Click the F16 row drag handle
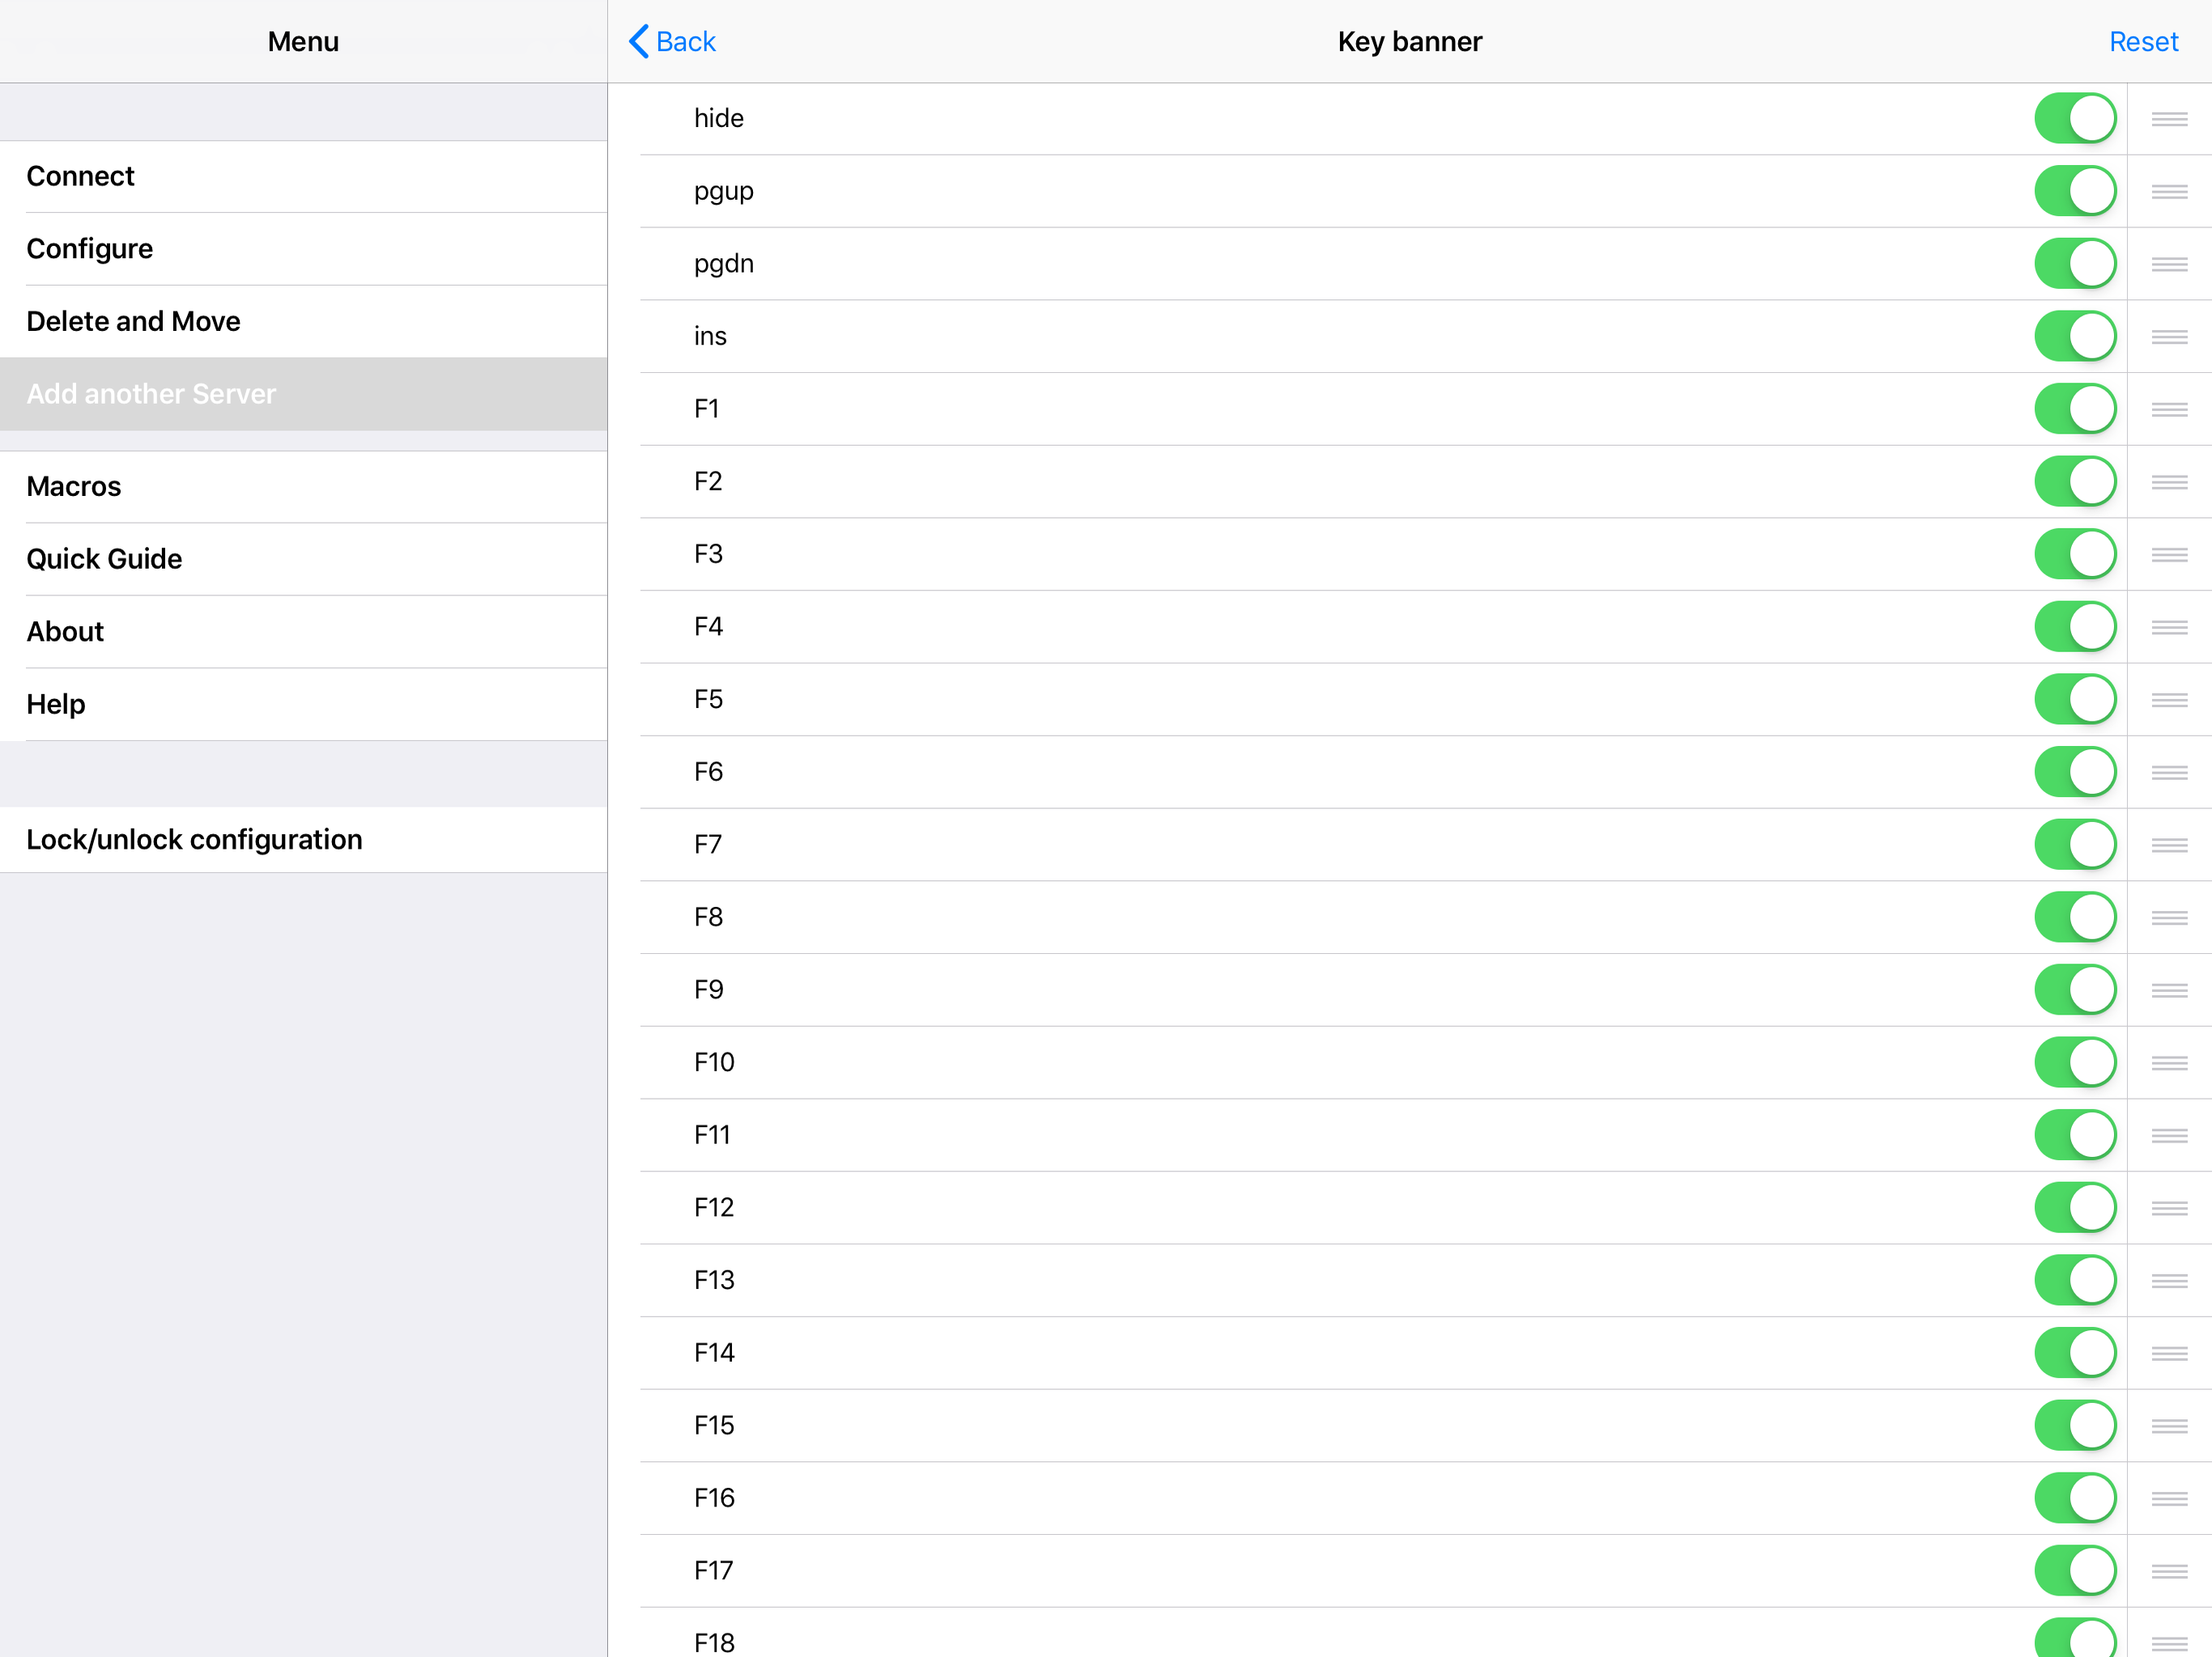The height and width of the screenshot is (1657, 2212). [x=2168, y=1498]
